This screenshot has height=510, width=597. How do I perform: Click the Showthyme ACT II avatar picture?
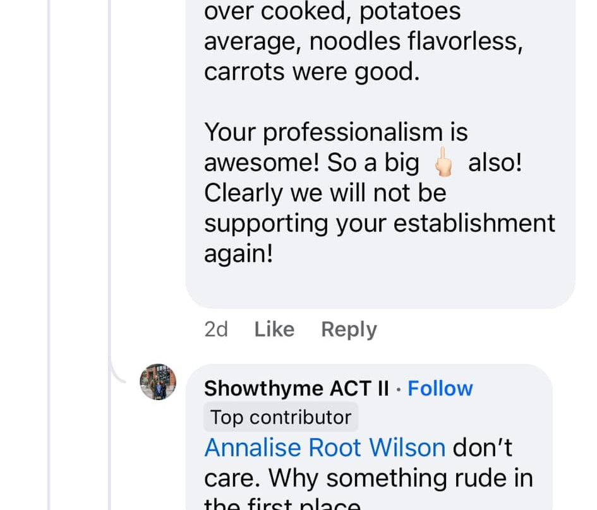pos(158,382)
